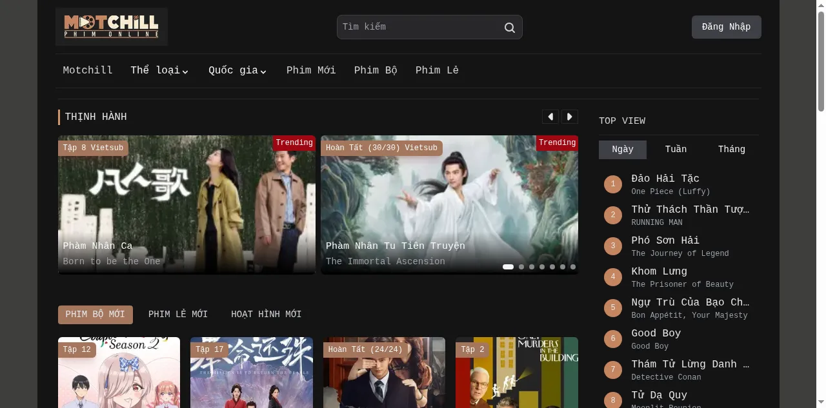Image resolution: width=826 pixels, height=408 pixels.
Task: Click the TOP VIEW heading
Action: pos(622,121)
